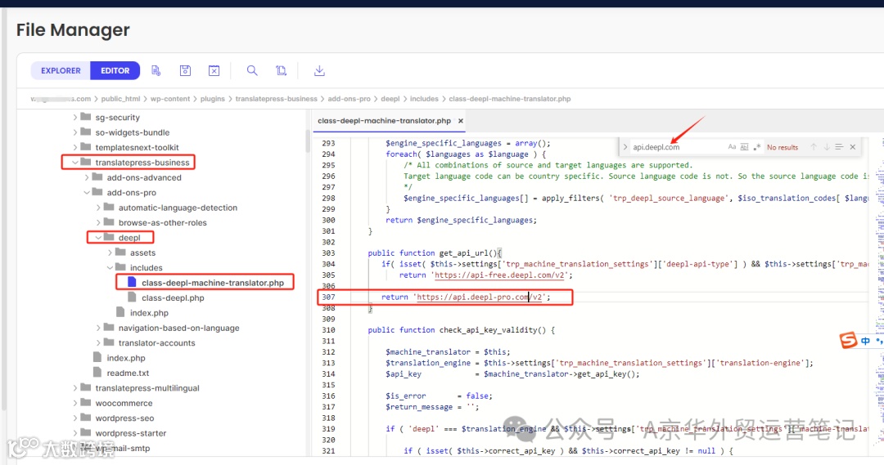
Task: Open readme.txt file
Action: tap(128, 373)
